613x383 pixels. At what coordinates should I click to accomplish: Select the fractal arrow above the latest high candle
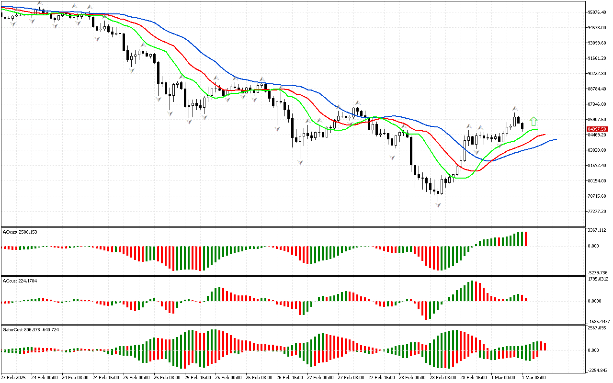click(515, 108)
